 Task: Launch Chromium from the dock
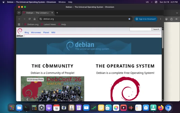click(x=168, y=108)
